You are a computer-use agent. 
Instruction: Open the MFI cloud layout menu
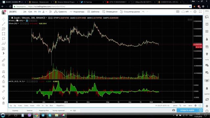pyautogui.click(x=186, y=12)
